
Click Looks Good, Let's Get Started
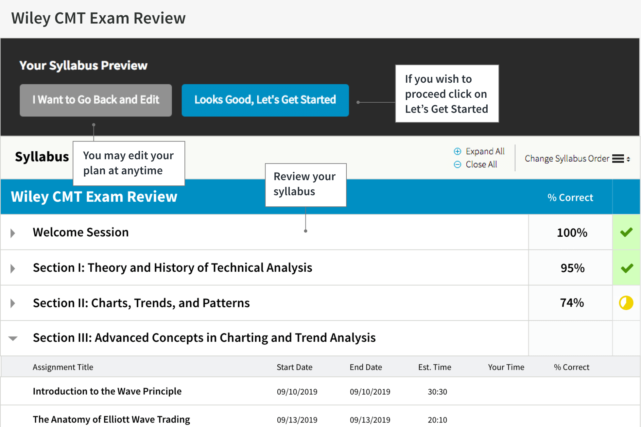point(265,100)
